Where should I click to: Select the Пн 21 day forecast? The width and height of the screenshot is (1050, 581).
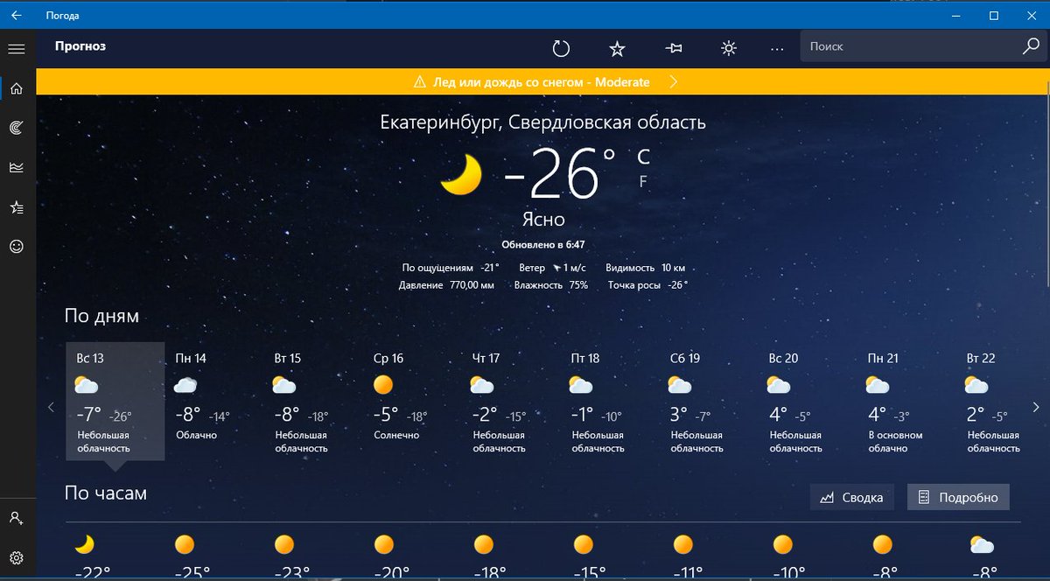[x=906, y=401]
